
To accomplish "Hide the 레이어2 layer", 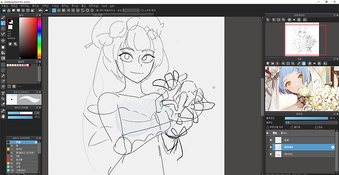I will 271,154.
